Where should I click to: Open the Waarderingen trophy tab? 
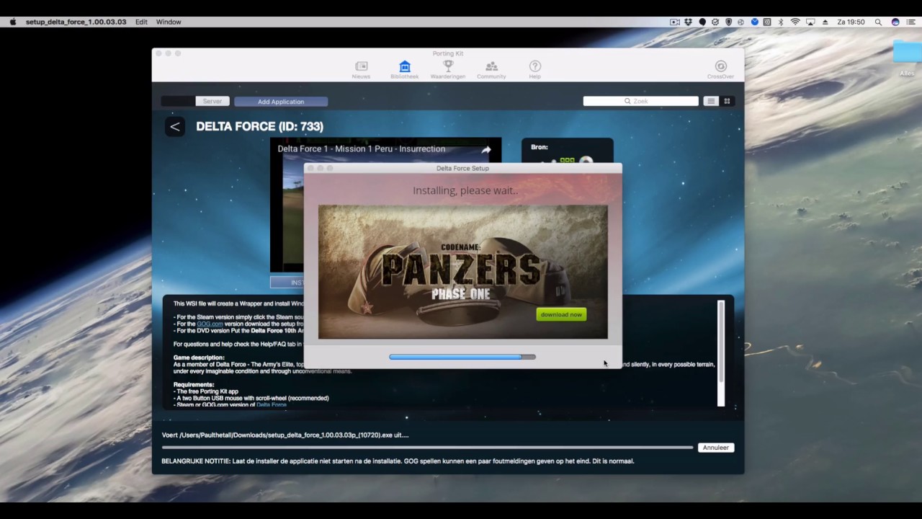coord(447,70)
